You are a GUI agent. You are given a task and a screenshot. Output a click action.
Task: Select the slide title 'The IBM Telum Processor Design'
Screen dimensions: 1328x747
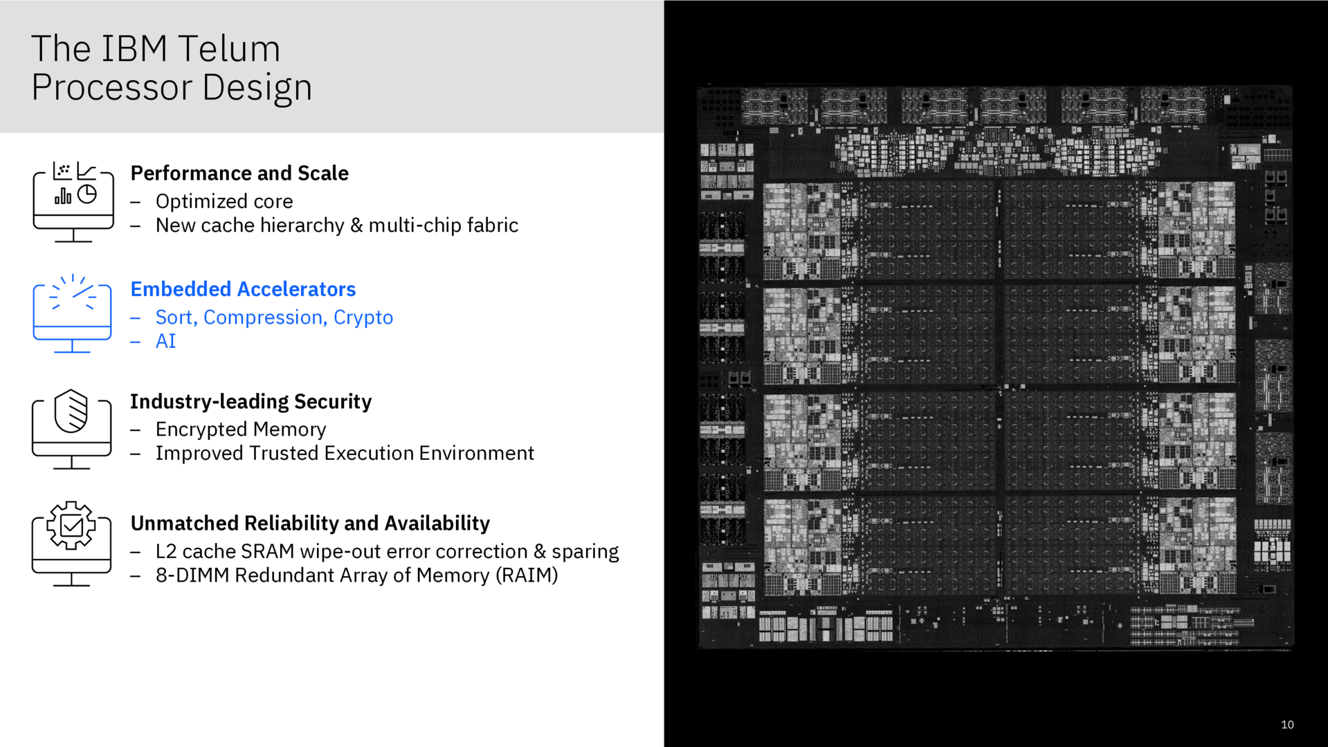172,68
